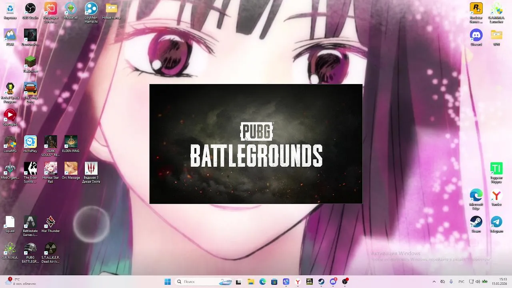Open OBS Studio taskbar icon
512x288 pixels.
(x=345, y=282)
